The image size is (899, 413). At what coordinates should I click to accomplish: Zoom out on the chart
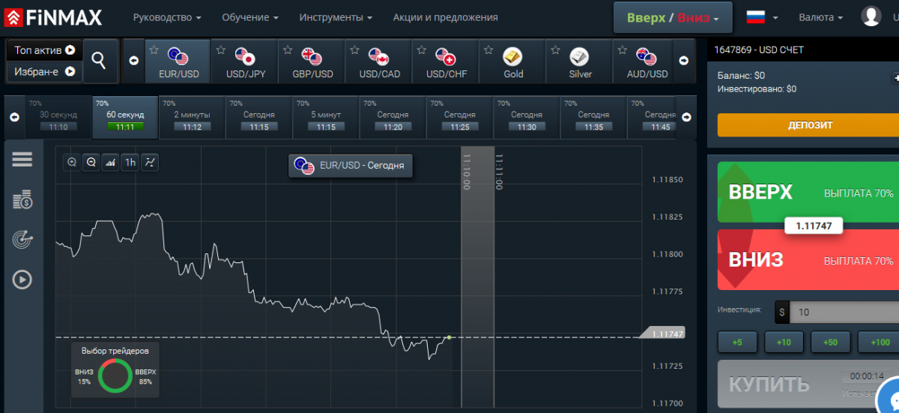pos(91,162)
